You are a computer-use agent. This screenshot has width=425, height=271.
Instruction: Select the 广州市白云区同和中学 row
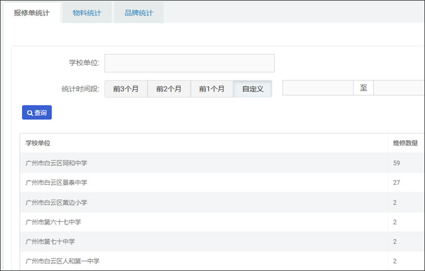coord(56,163)
